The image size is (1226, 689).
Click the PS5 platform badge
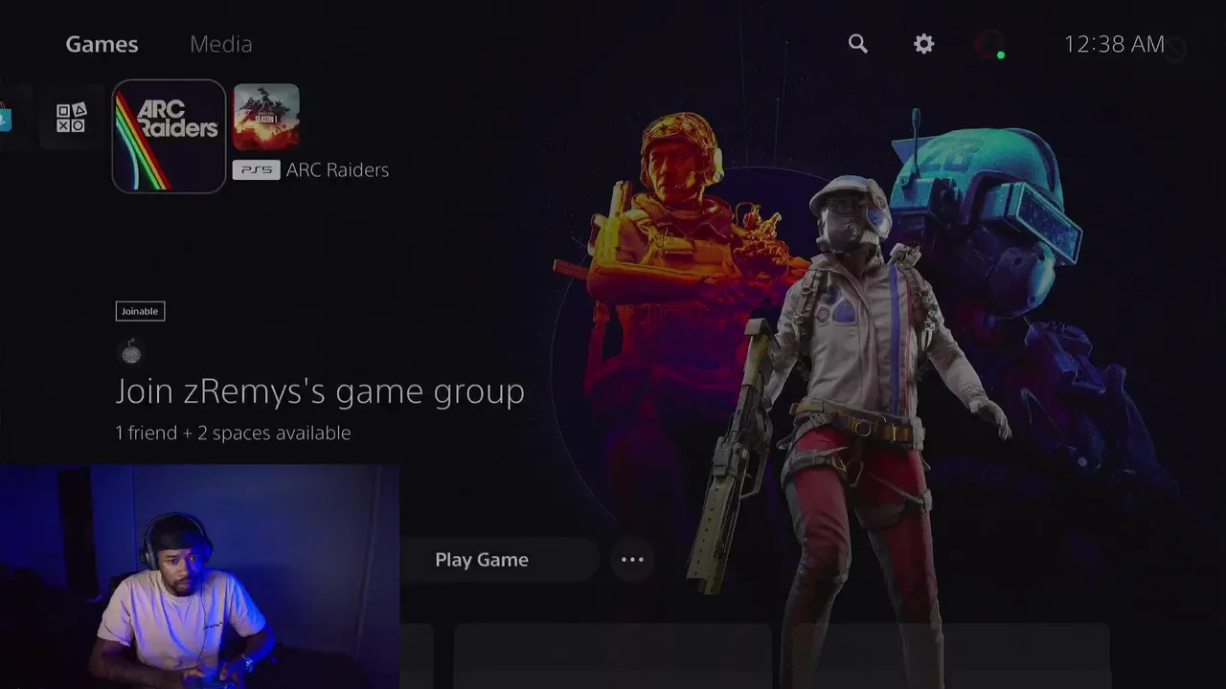coord(257,169)
